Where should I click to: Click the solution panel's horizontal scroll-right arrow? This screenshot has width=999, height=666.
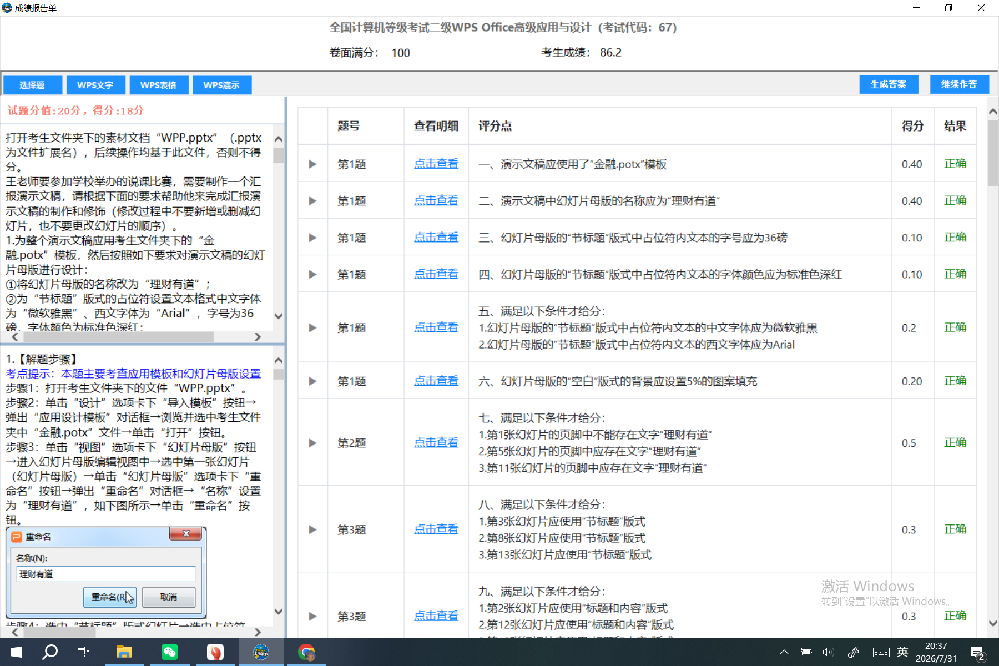[x=258, y=632]
